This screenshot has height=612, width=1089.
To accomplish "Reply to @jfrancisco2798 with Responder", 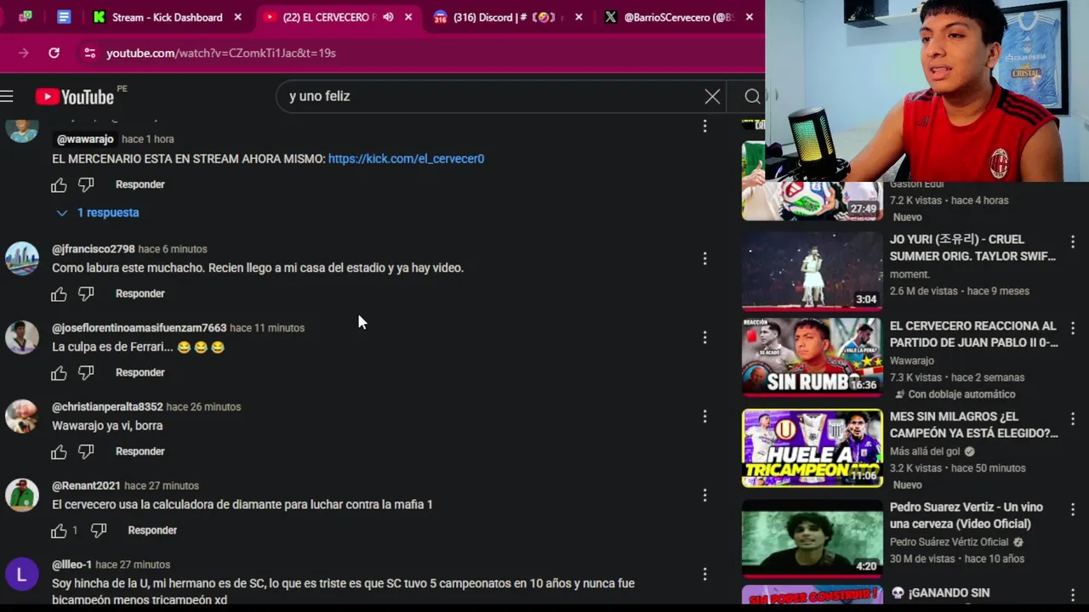I will point(140,293).
